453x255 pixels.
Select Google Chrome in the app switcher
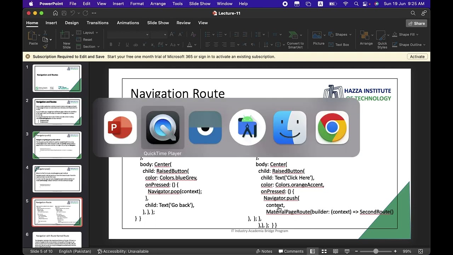tap(332, 127)
